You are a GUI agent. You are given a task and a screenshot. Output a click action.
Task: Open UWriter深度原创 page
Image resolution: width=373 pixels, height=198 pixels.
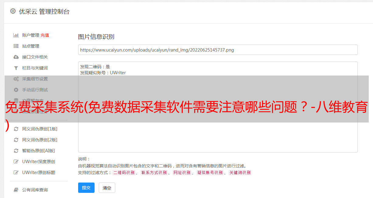(39, 162)
